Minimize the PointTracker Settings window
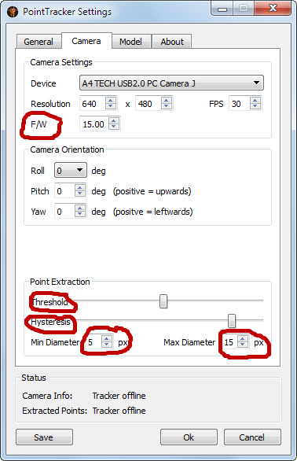The image size is (297, 461). (222, 9)
